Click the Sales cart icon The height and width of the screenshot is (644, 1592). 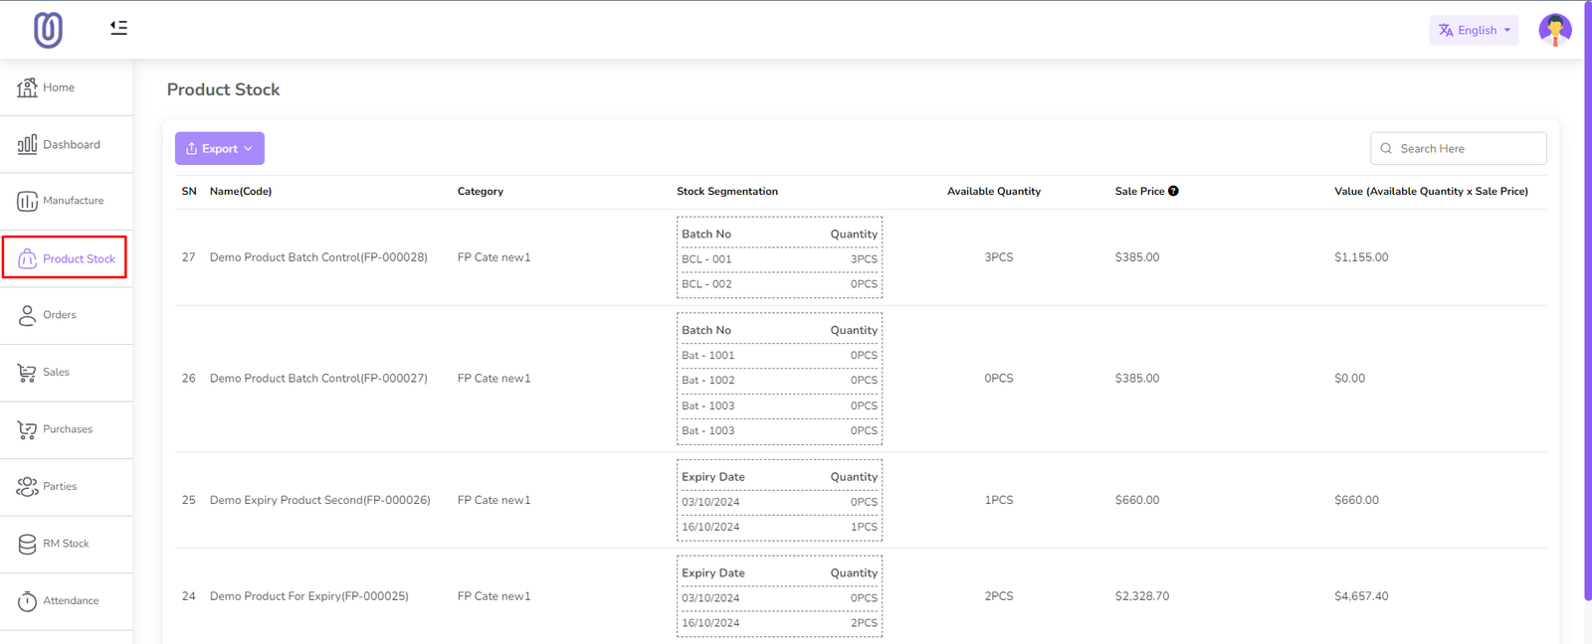coord(27,373)
